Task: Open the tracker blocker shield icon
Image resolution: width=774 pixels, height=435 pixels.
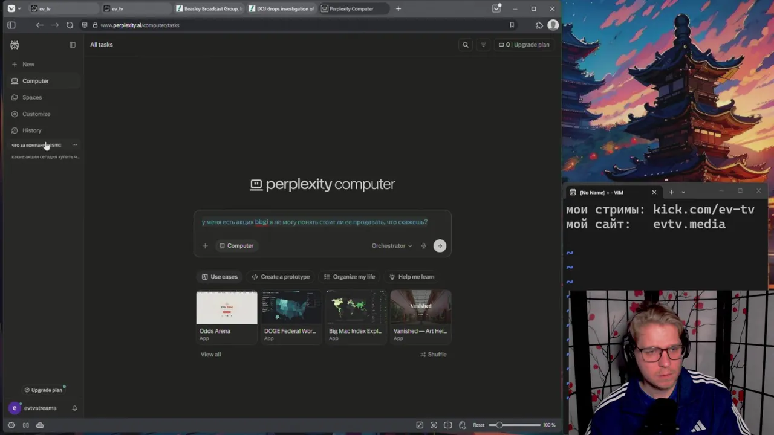Action: tap(85, 25)
